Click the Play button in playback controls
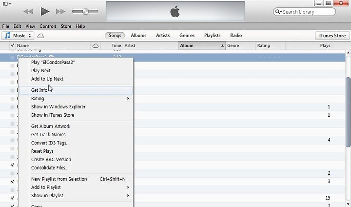Screen dimensions: 351x207 pyautogui.click(x=45, y=11)
